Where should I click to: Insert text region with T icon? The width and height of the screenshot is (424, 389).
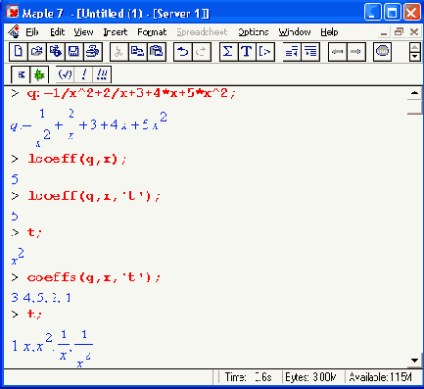(247, 52)
